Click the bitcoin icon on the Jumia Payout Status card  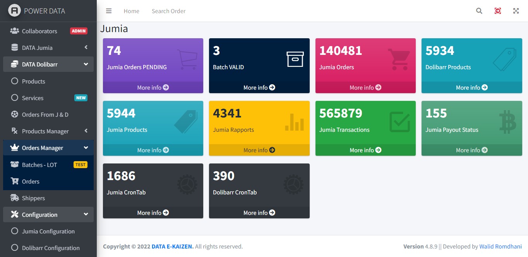click(507, 122)
